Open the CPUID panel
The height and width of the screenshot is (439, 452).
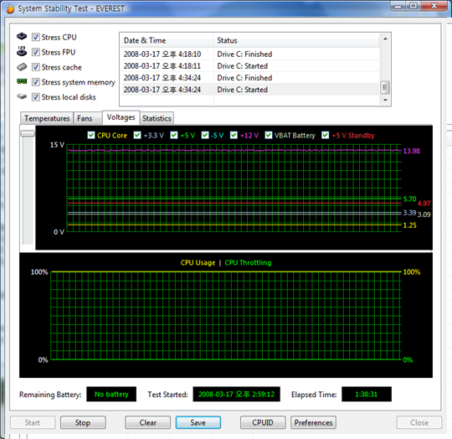tap(263, 422)
